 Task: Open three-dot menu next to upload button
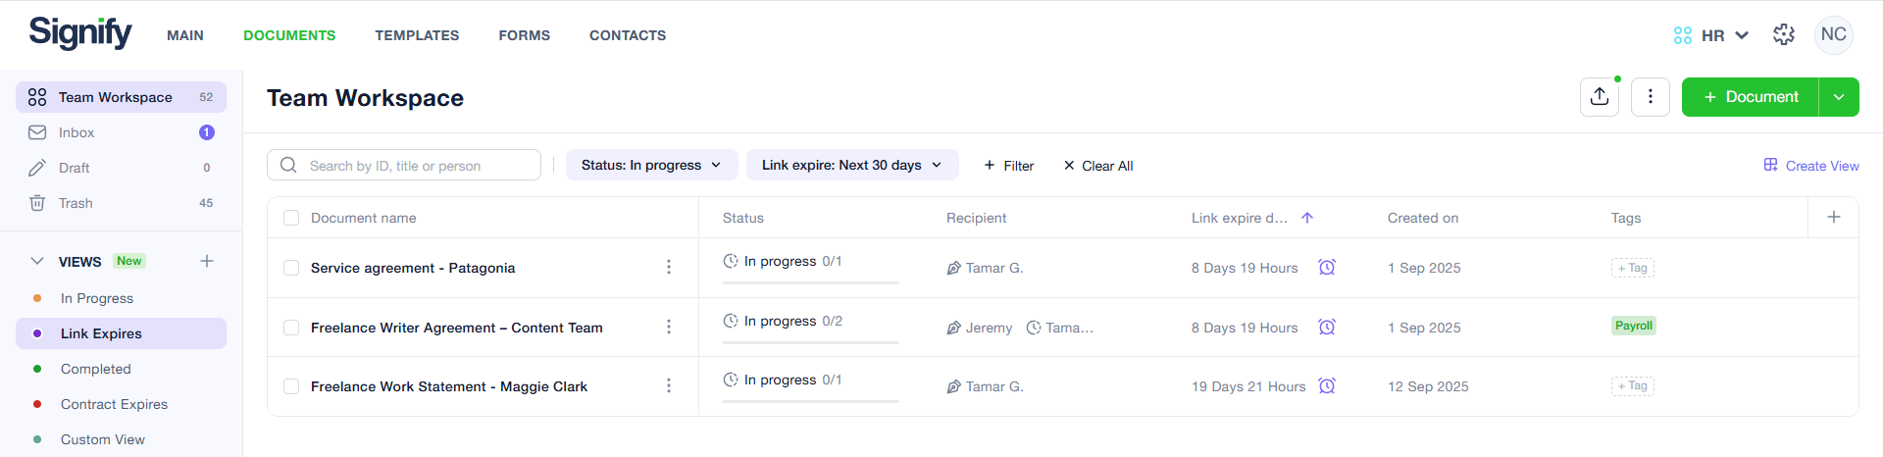click(x=1651, y=97)
